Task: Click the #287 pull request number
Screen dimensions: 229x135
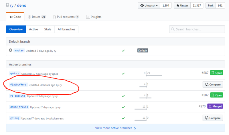Action: coord(205,73)
